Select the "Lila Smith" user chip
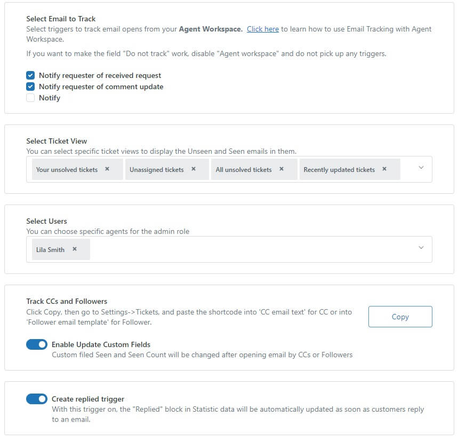The width and height of the screenshot is (458, 440). tap(50, 249)
